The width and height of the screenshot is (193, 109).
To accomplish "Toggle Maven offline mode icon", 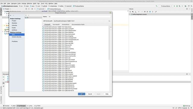I will 147,12.
